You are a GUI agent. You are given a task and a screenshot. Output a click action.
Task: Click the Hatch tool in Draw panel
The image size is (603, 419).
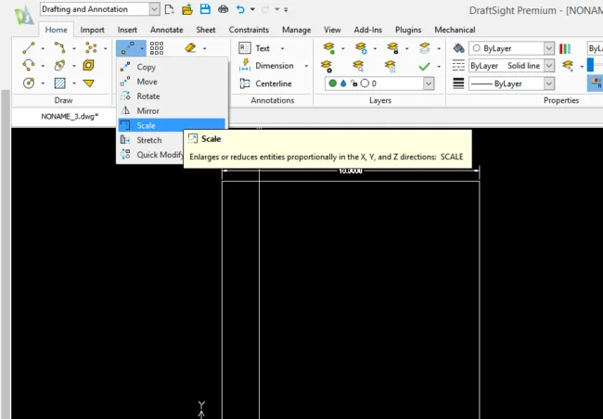point(59,83)
